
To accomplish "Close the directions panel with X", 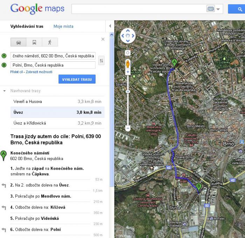I will (103, 39).
